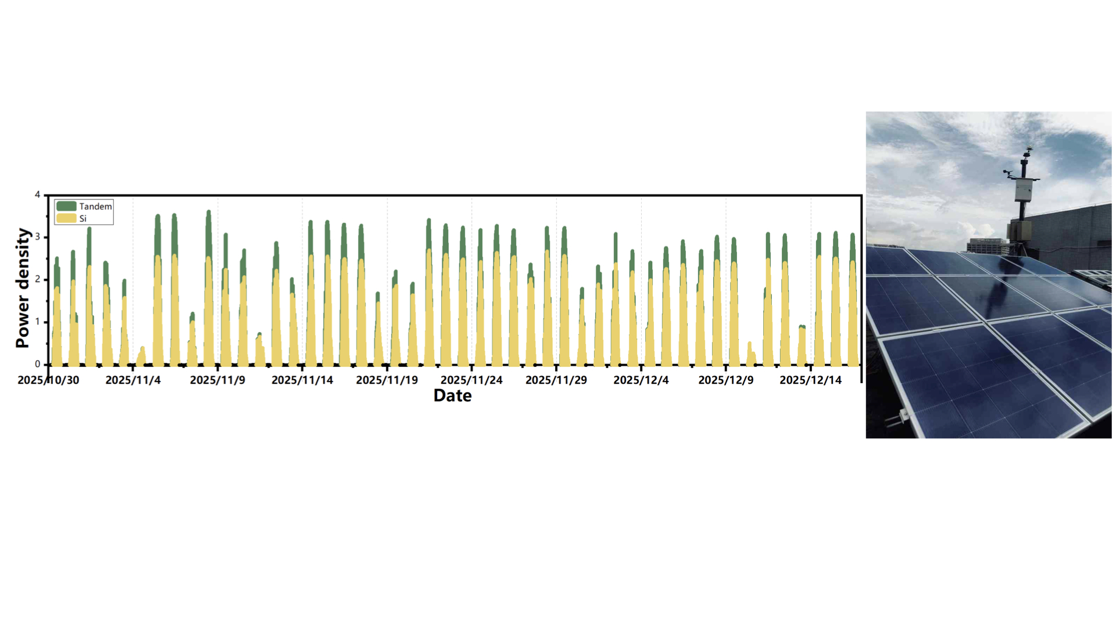
Task: Click the 2025/11/24 date label
Action: pyautogui.click(x=471, y=380)
